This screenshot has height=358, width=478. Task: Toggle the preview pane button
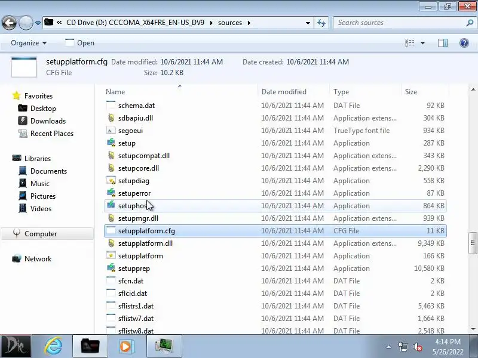(443, 43)
